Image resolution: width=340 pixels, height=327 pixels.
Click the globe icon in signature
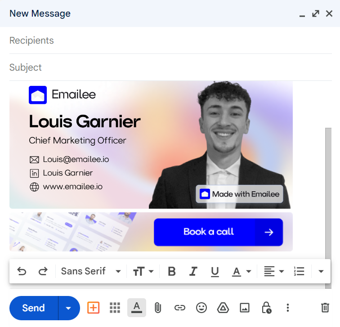34,187
